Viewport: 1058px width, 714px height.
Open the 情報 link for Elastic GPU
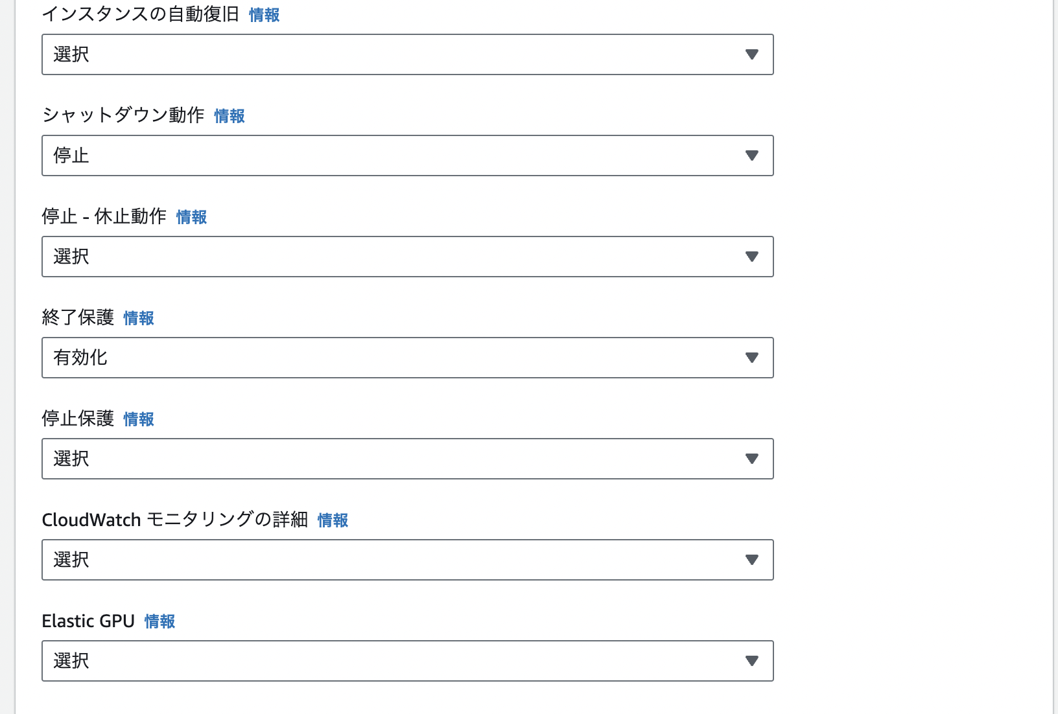pos(159,621)
